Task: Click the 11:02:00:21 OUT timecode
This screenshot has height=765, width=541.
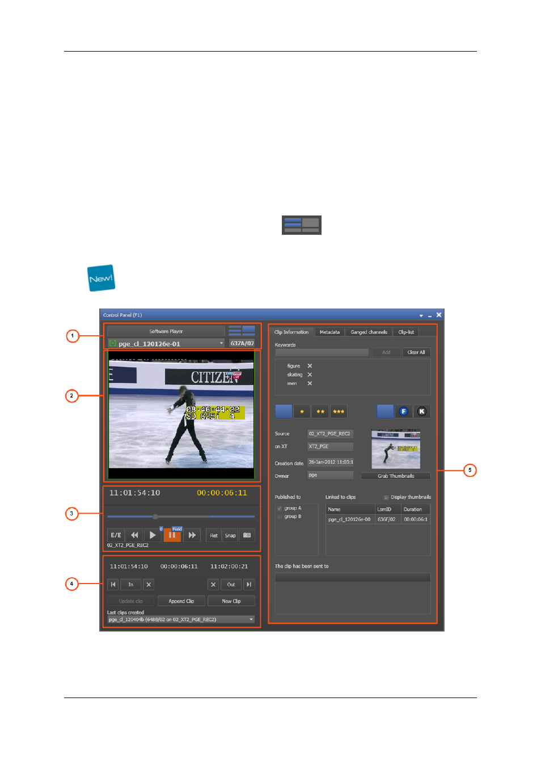Action: coord(229,567)
